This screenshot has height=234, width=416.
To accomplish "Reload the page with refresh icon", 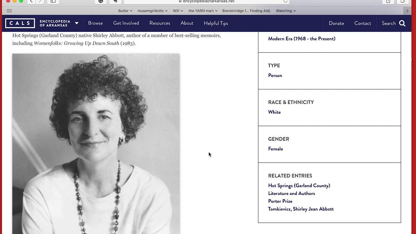I will (x=285, y=1).
